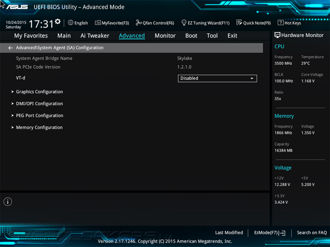Go back using the arrow icon
Viewport: 330px width, 247px height.
[x=11, y=48]
